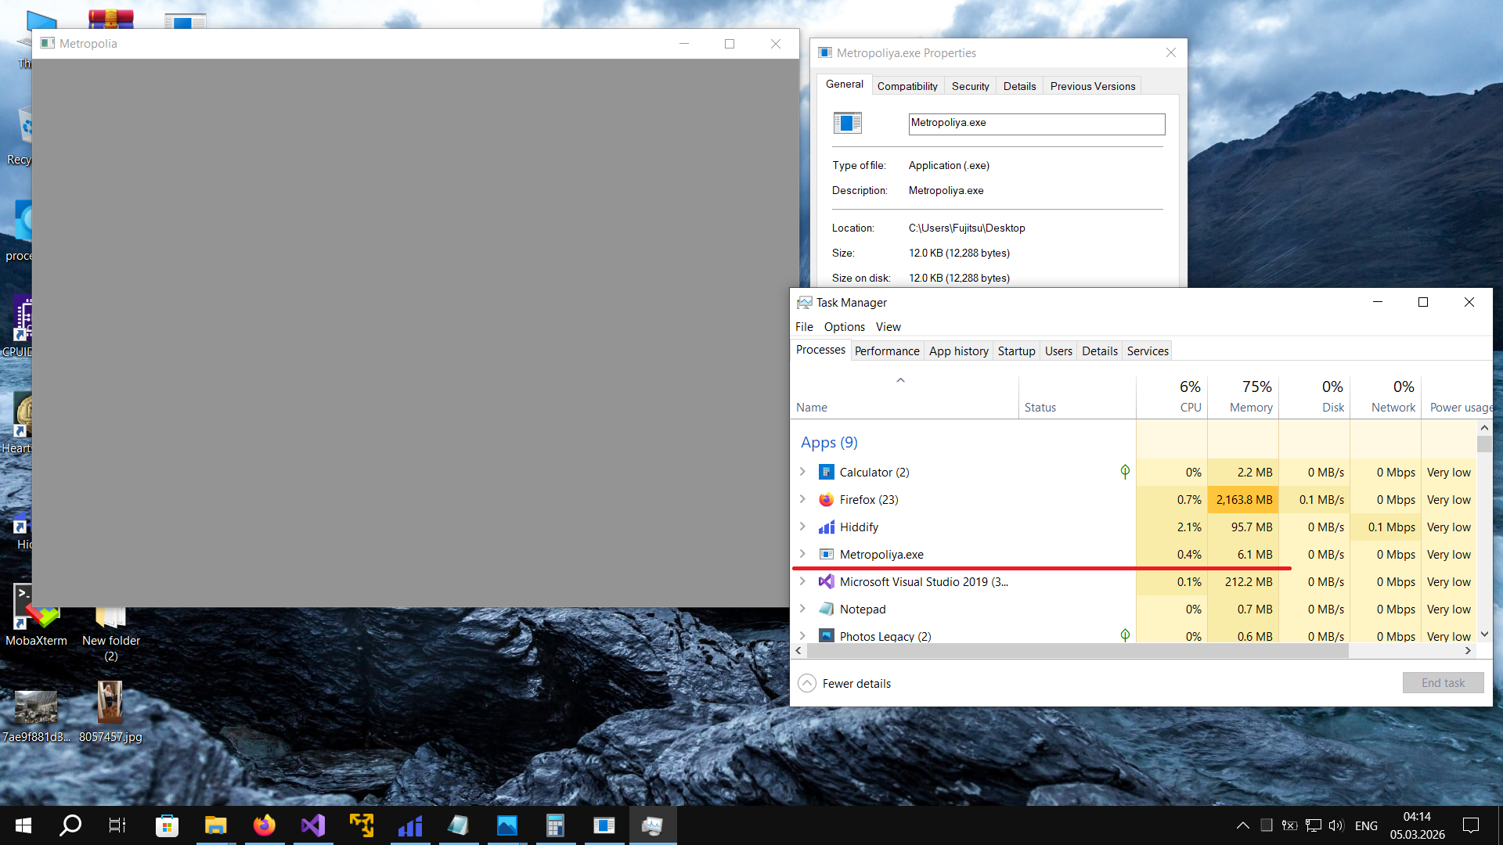This screenshot has height=845, width=1503.
Task: Expand the Metropoliya.exe process row
Action: (x=802, y=554)
